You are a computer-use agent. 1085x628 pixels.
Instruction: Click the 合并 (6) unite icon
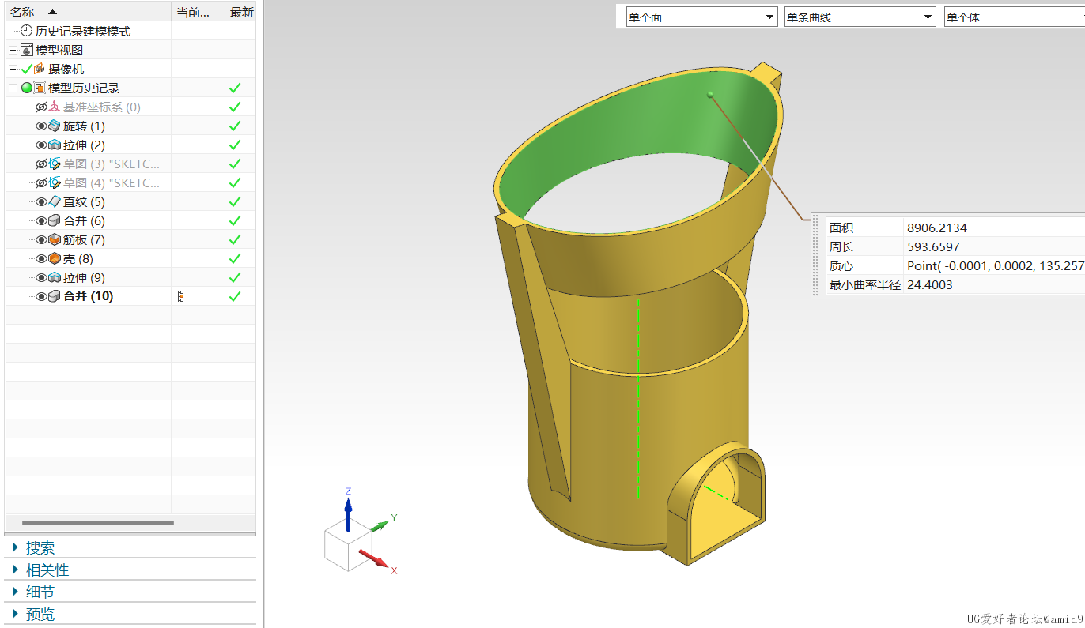(x=55, y=220)
